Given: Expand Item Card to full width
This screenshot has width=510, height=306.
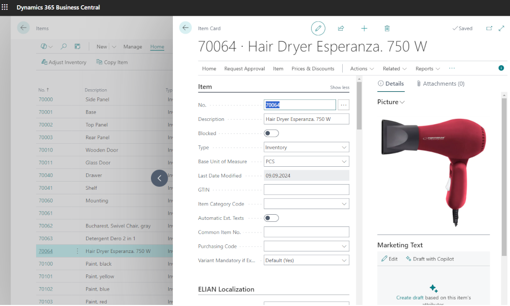Looking at the screenshot, I should (501, 28).
